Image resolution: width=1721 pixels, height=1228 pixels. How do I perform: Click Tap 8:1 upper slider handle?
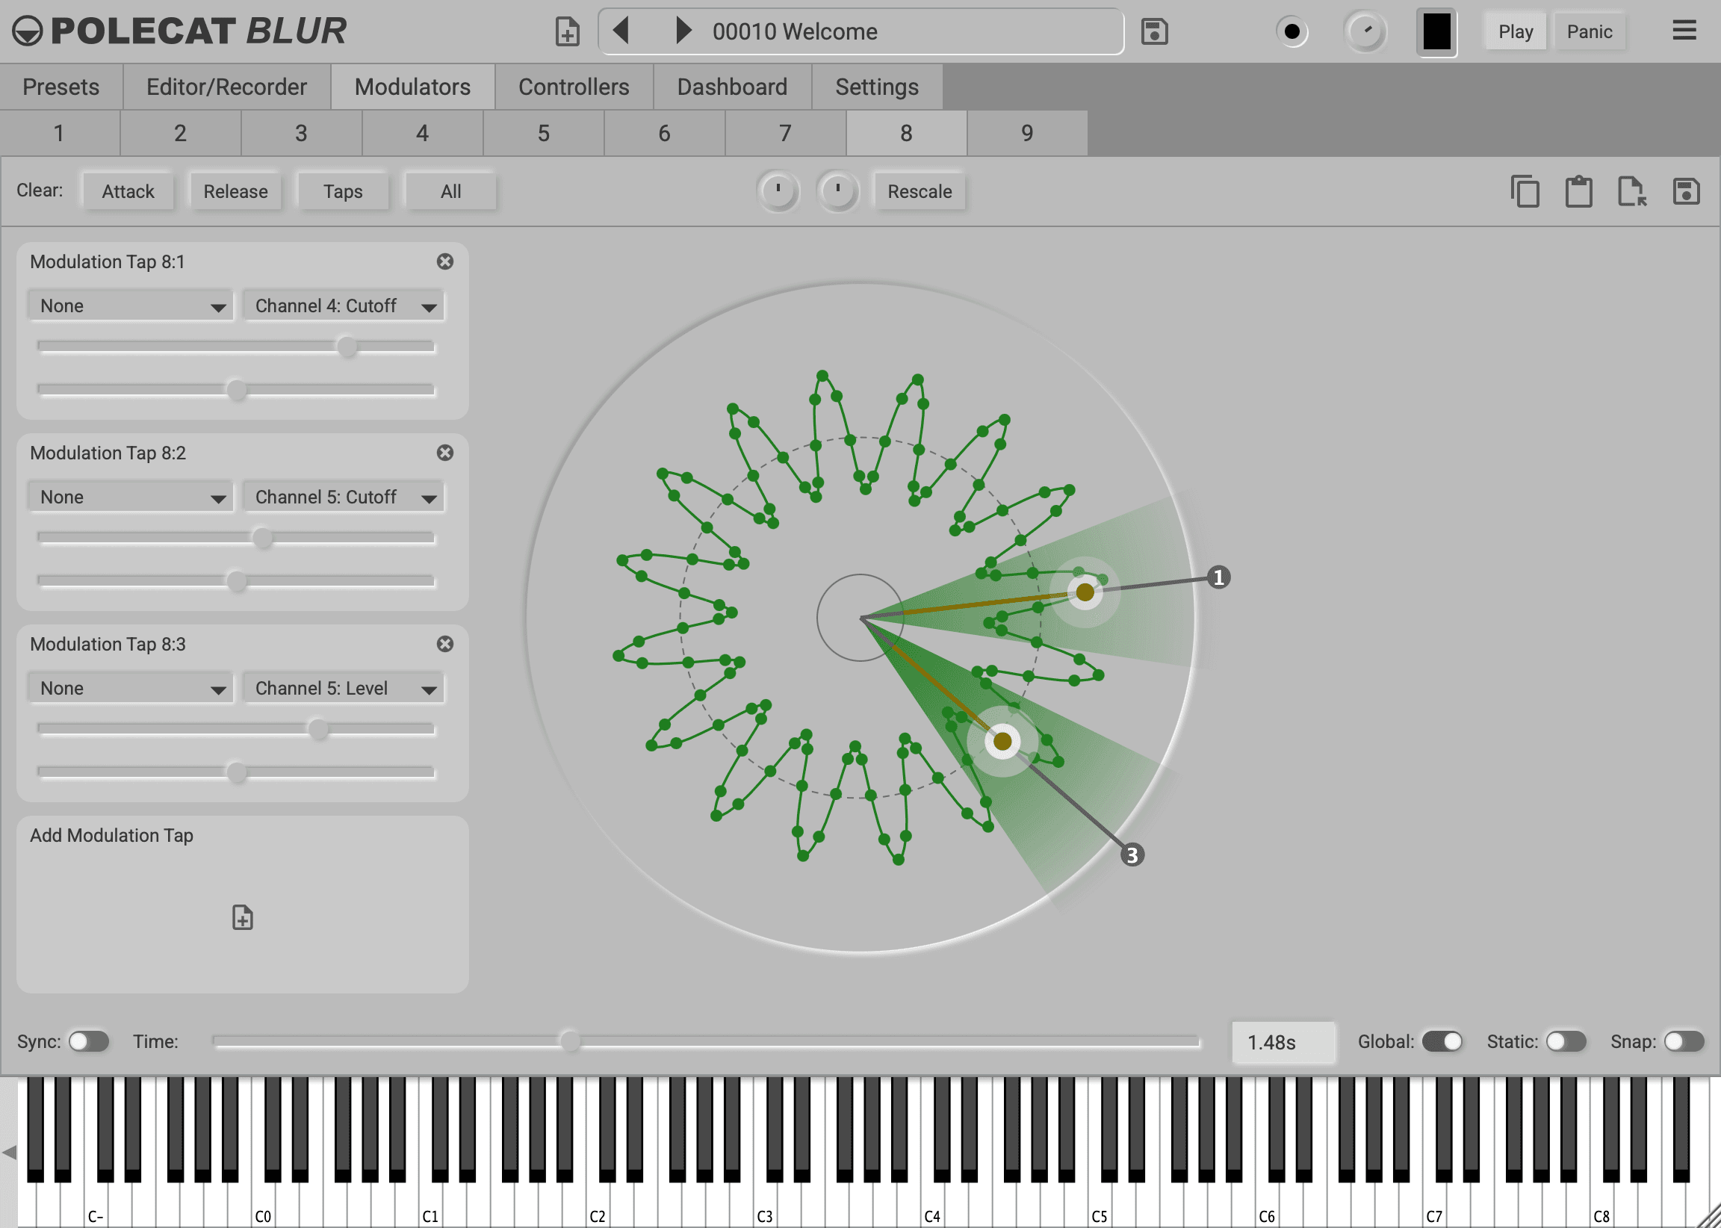pos(347,347)
